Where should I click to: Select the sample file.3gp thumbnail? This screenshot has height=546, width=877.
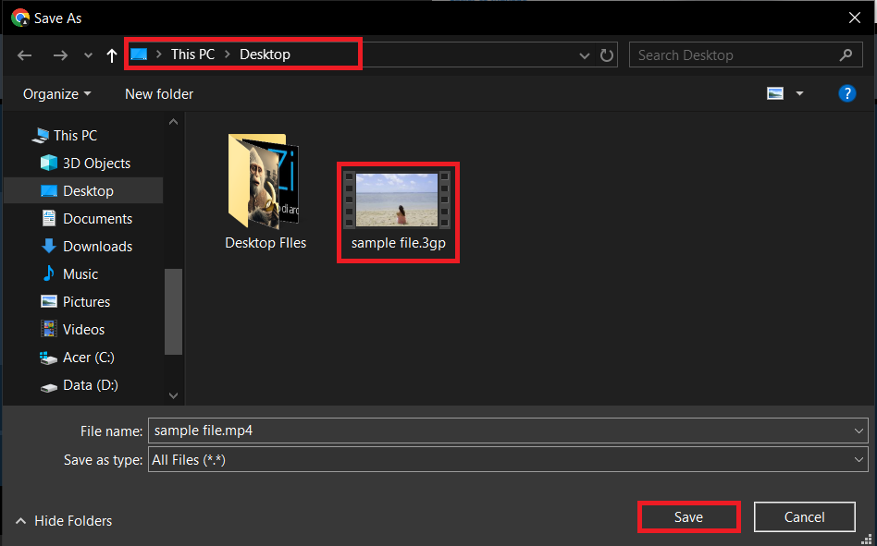398,199
